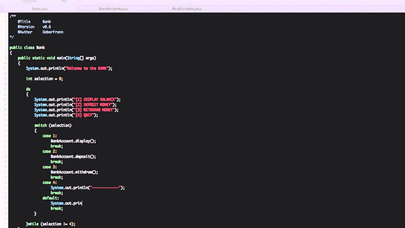
Task: Click the BankAccount.deposit(); line
Action: [x=73, y=156]
